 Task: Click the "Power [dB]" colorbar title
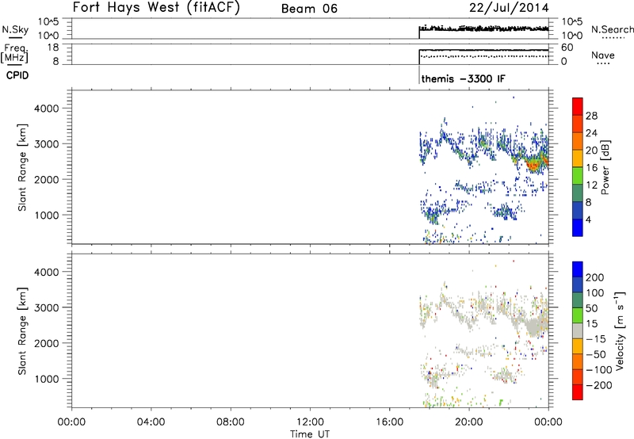(605, 167)
